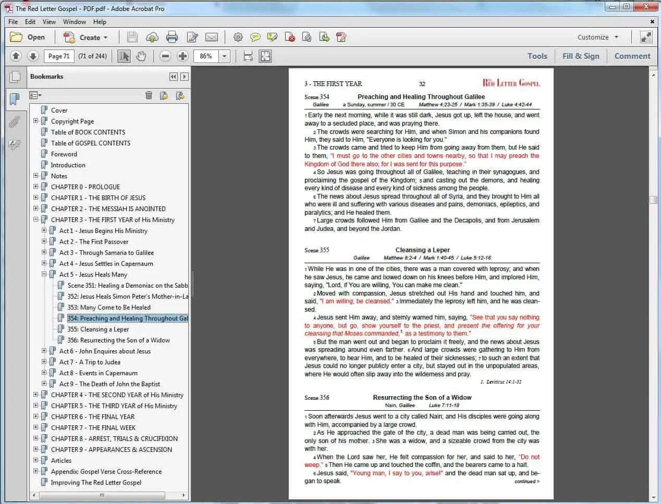Open the Create dropdown menu

(85, 37)
